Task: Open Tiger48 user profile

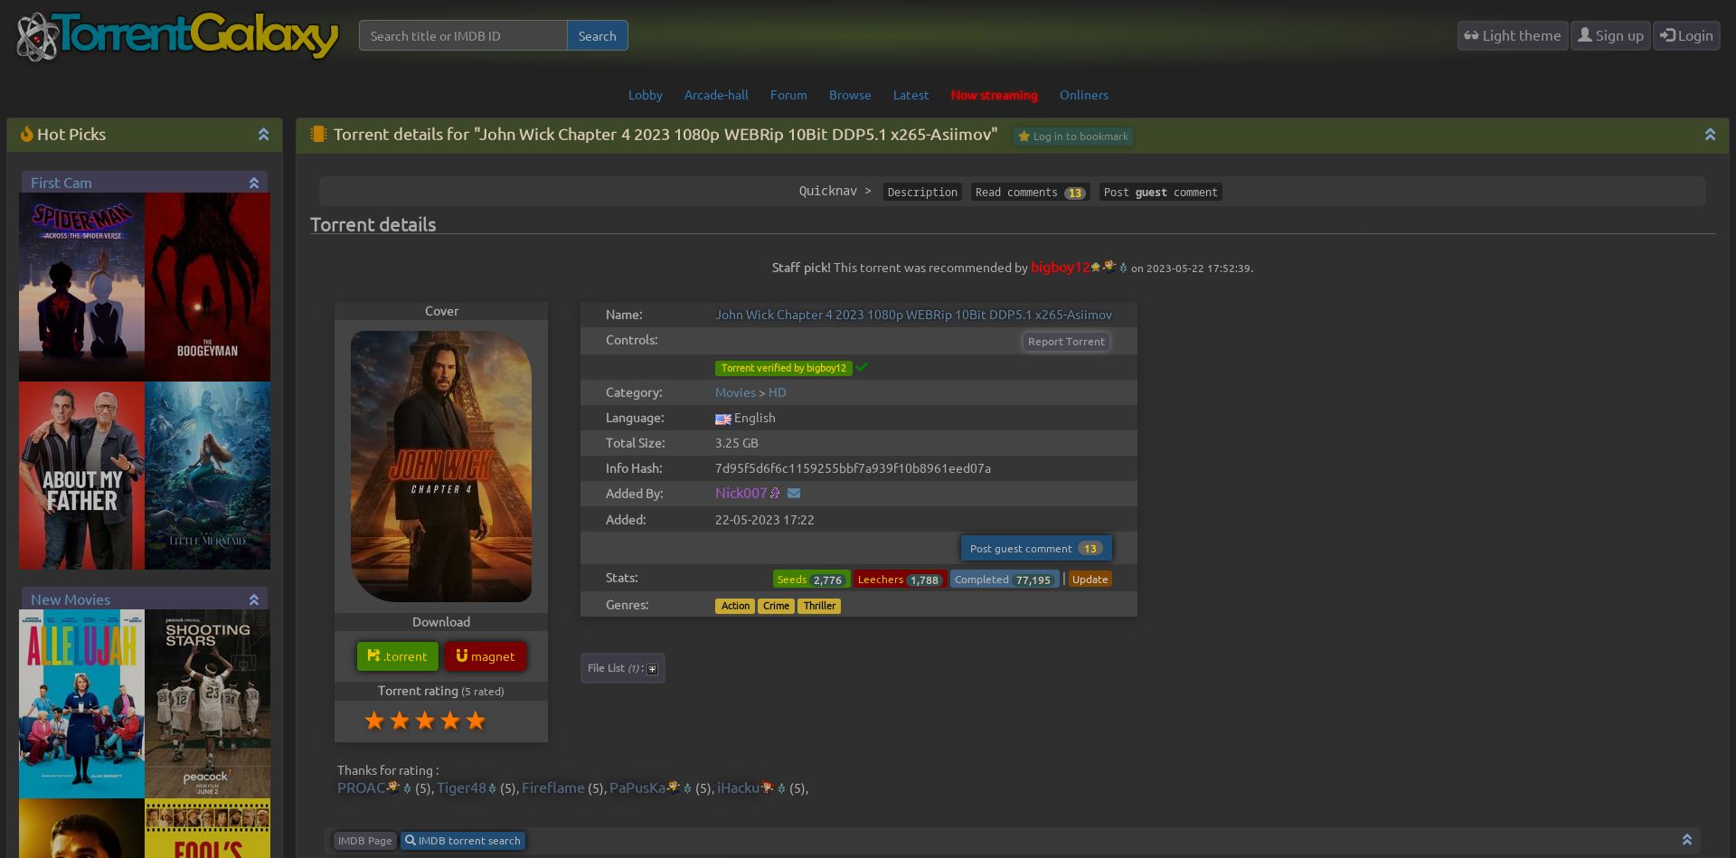Action: (461, 788)
